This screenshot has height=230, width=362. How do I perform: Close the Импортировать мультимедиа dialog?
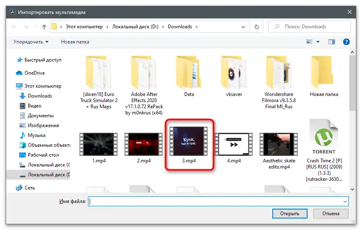coord(350,12)
